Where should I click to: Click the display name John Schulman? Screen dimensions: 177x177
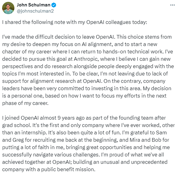pyautogui.click(x=33, y=5)
